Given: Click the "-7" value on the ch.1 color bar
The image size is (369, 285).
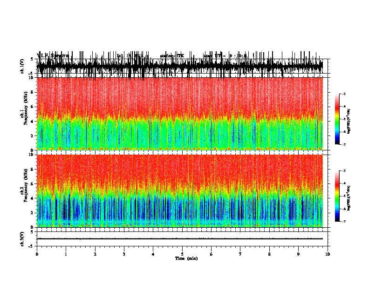Looking at the screenshot, I should (343, 144).
